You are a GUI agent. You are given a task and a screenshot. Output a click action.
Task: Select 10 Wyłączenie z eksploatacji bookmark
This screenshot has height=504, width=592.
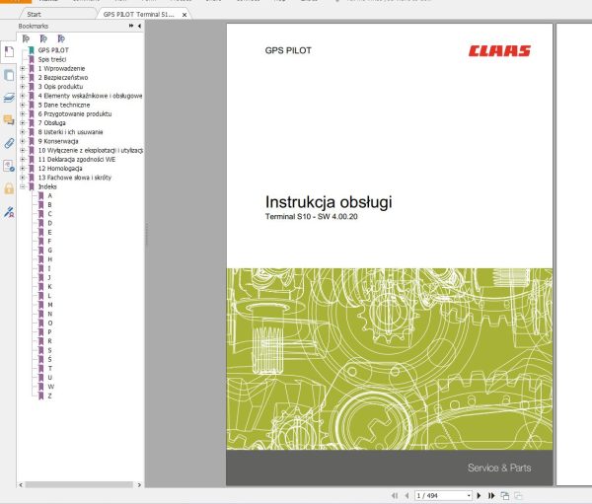90,150
